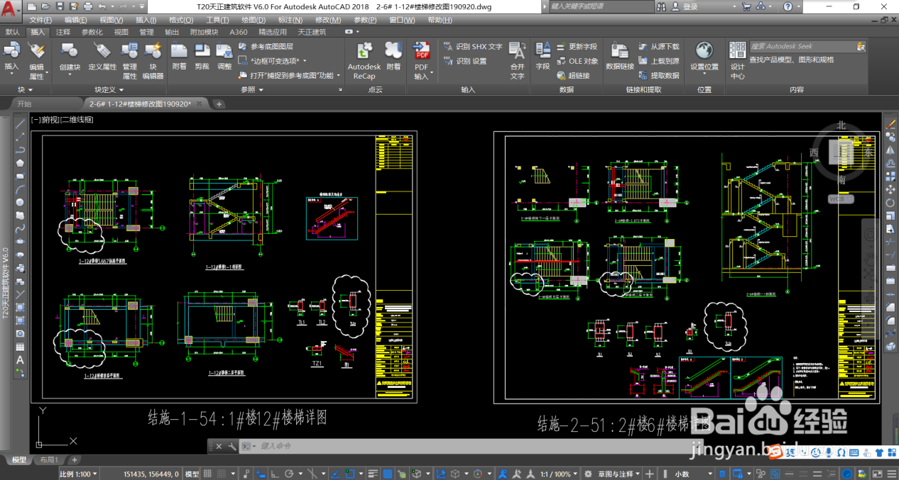Viewport: 899px width, 480px height.
Task: Add new drawing tab with plus button
Action: coord(219,104)
